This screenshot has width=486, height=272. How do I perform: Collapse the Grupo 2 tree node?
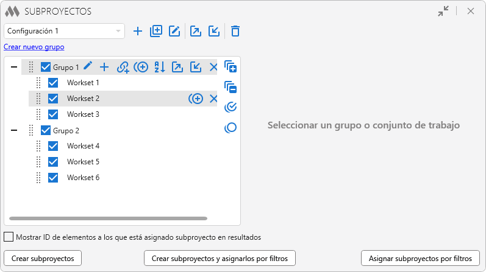[x=14, y=130]
